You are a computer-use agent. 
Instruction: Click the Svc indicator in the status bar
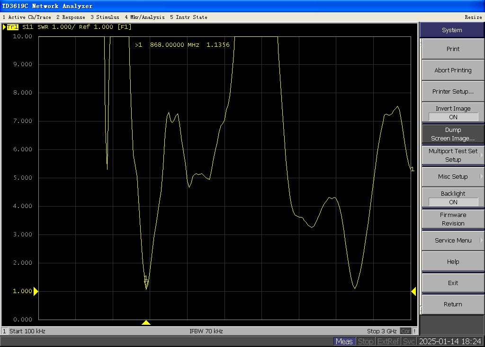click(x=408, y=341)
